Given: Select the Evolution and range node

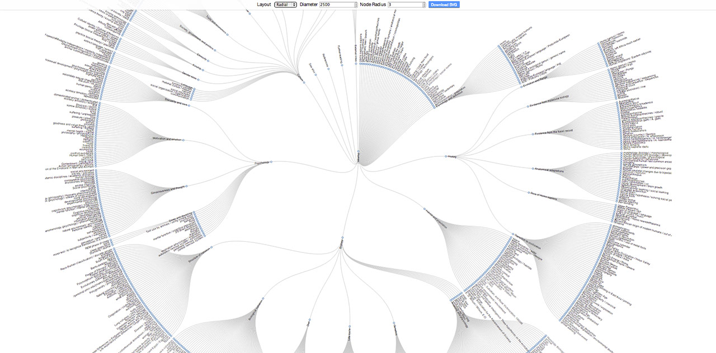Looking at the screenshot, I should click(x=521, y=87).
